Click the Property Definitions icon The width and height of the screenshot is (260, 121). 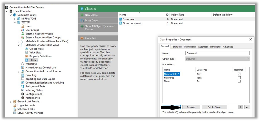(x=27, y=56)
